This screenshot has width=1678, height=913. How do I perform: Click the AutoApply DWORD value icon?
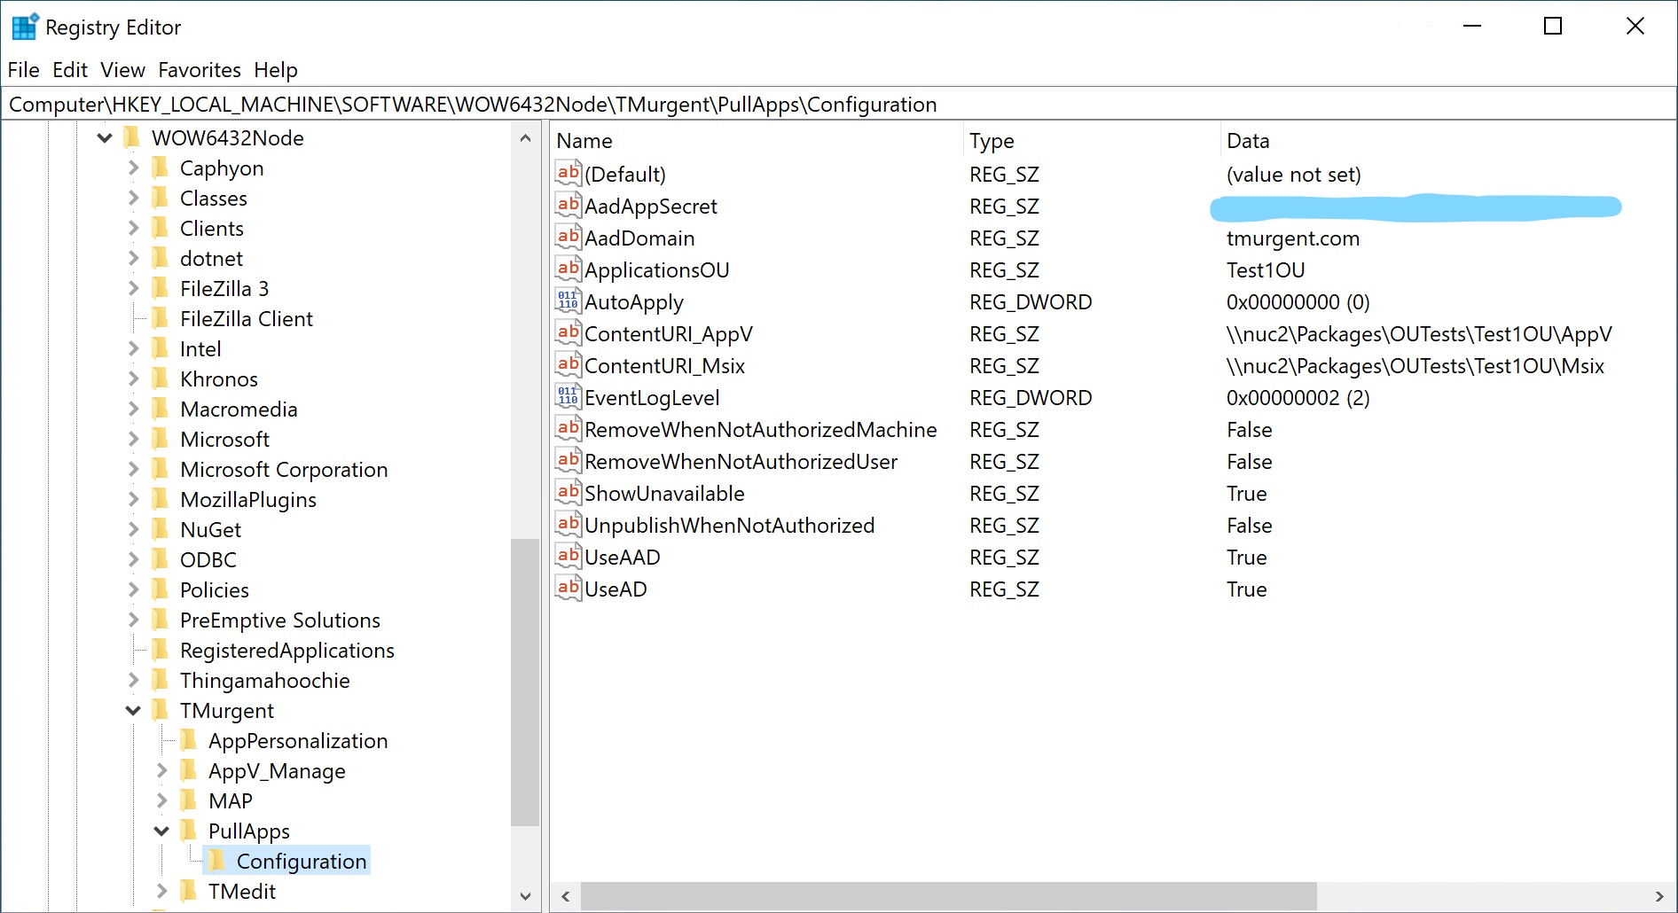pyautogui.click(x=568, y=301)
